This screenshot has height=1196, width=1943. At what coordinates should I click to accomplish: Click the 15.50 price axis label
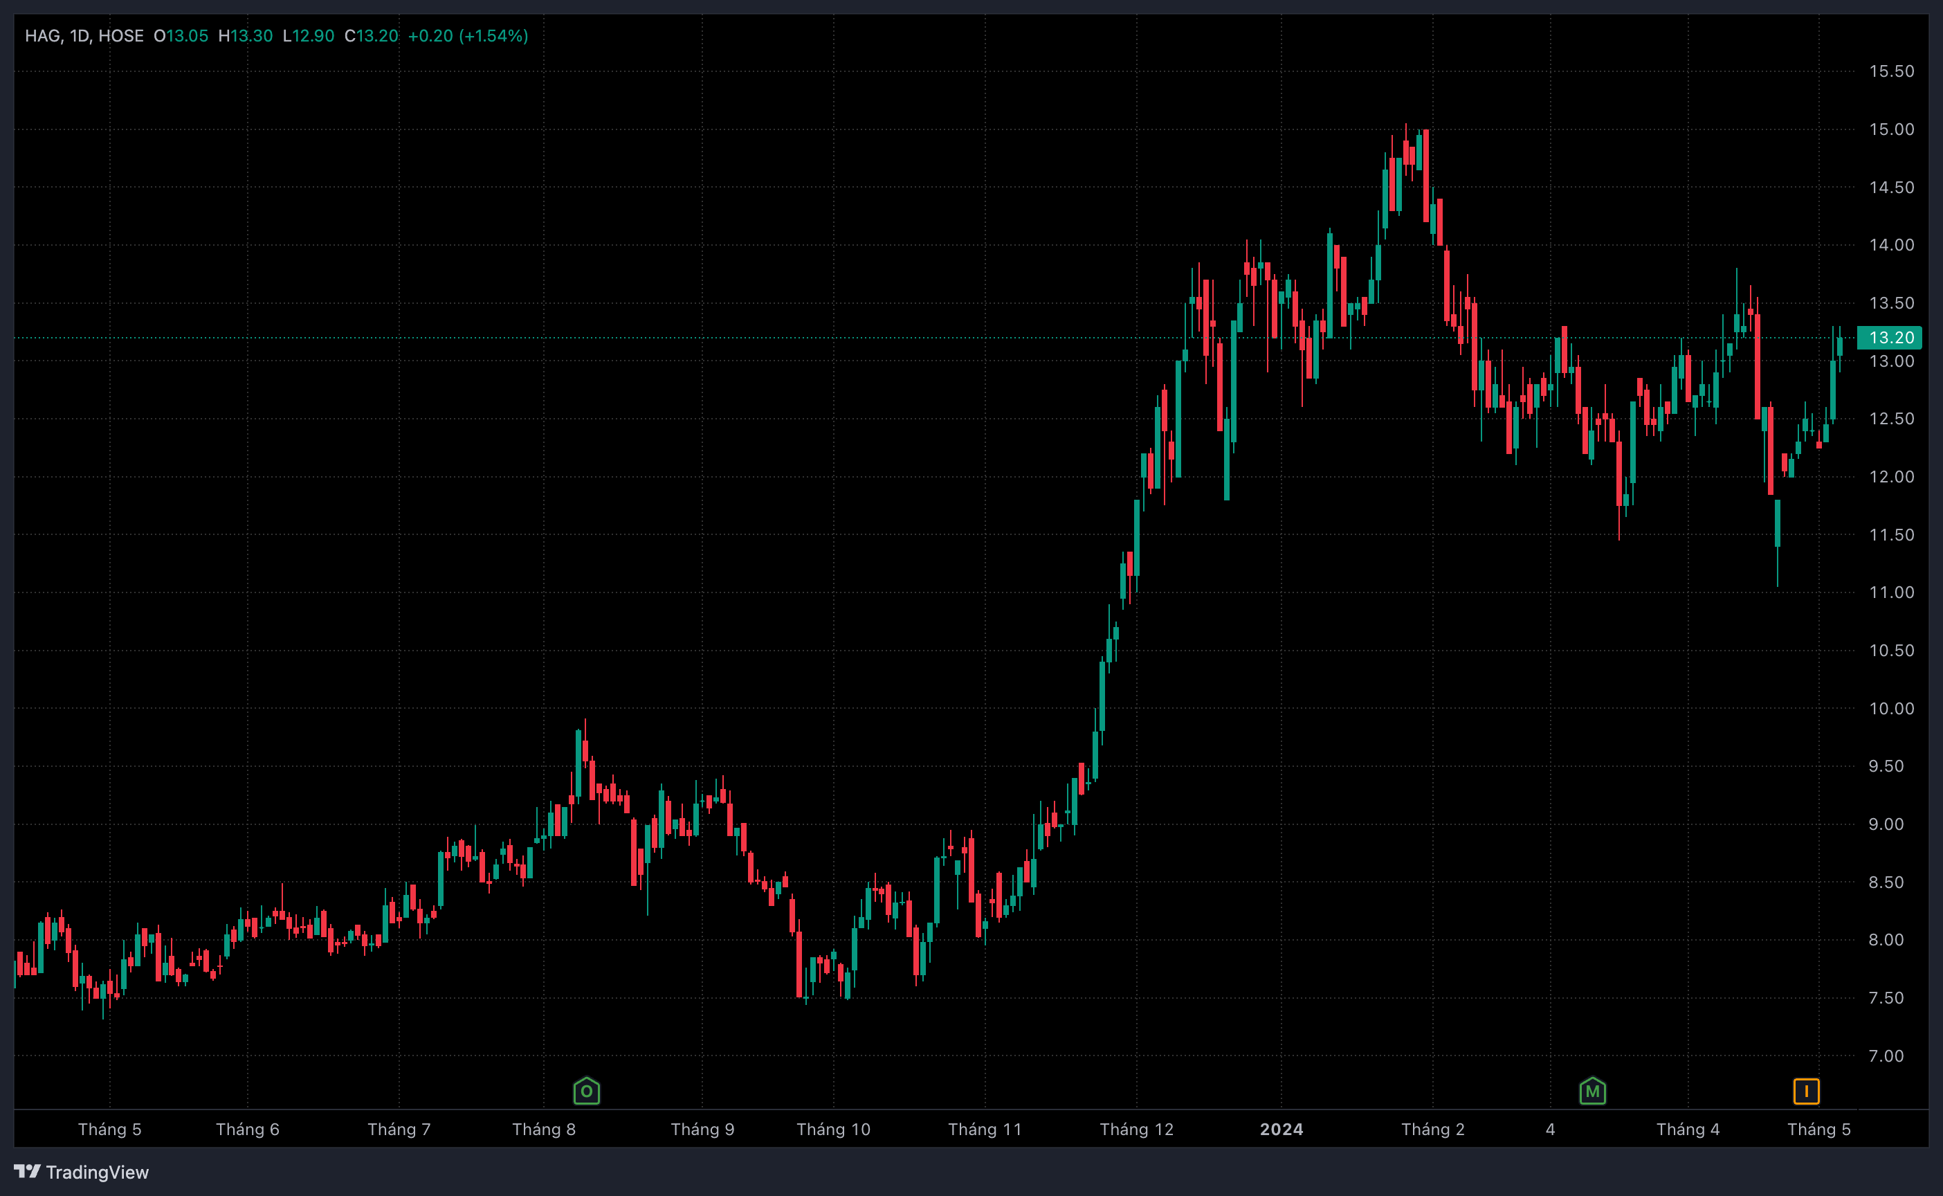[x=1892, y=71]
